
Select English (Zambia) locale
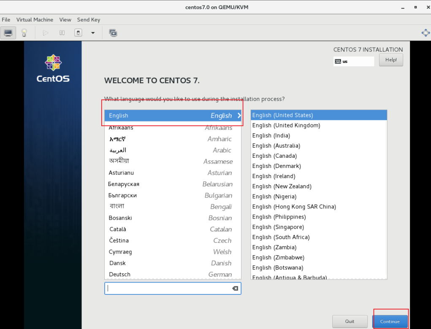point(319,247)
